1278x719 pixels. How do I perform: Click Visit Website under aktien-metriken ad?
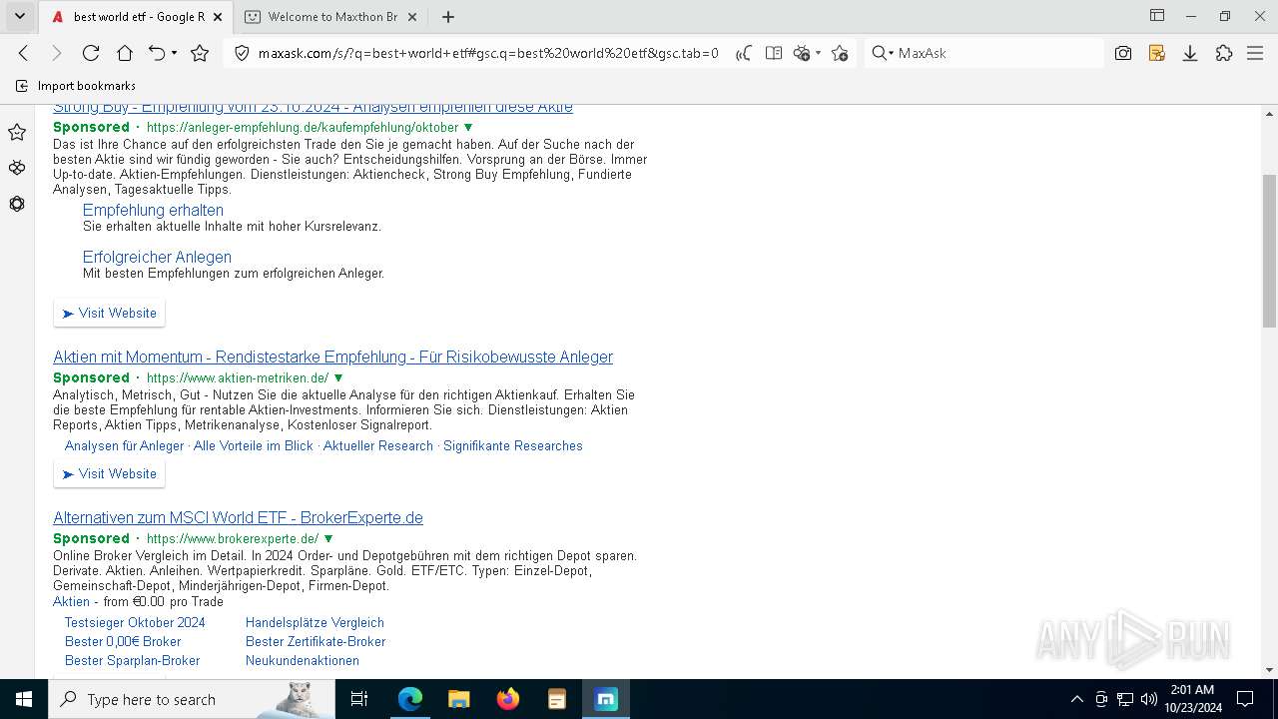point(110,474)
